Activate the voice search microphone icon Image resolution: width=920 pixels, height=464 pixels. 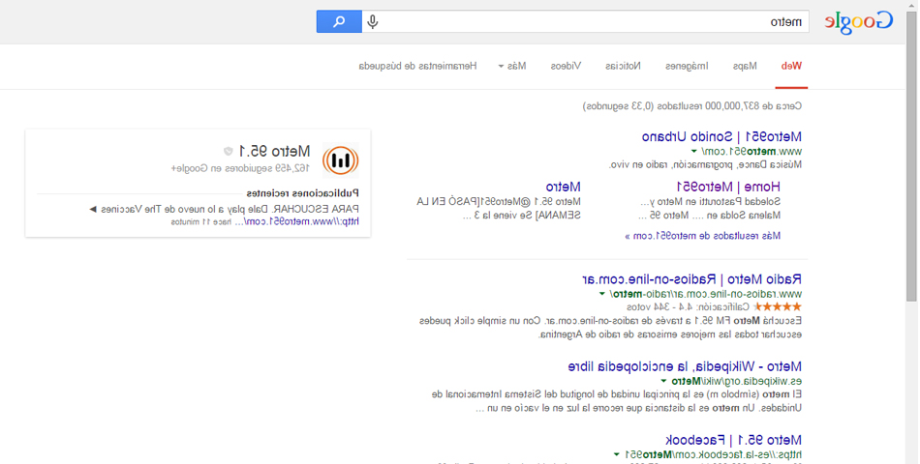pos(373,22)
